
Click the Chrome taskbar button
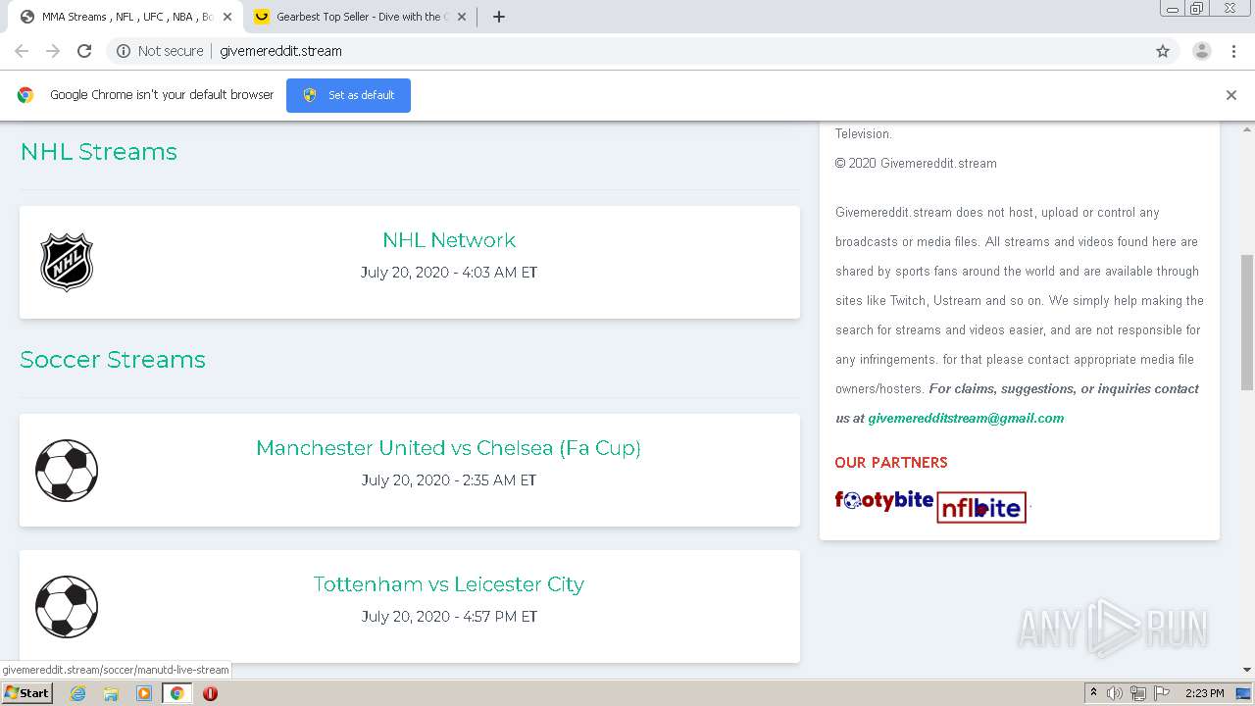[x=177, y=693]
